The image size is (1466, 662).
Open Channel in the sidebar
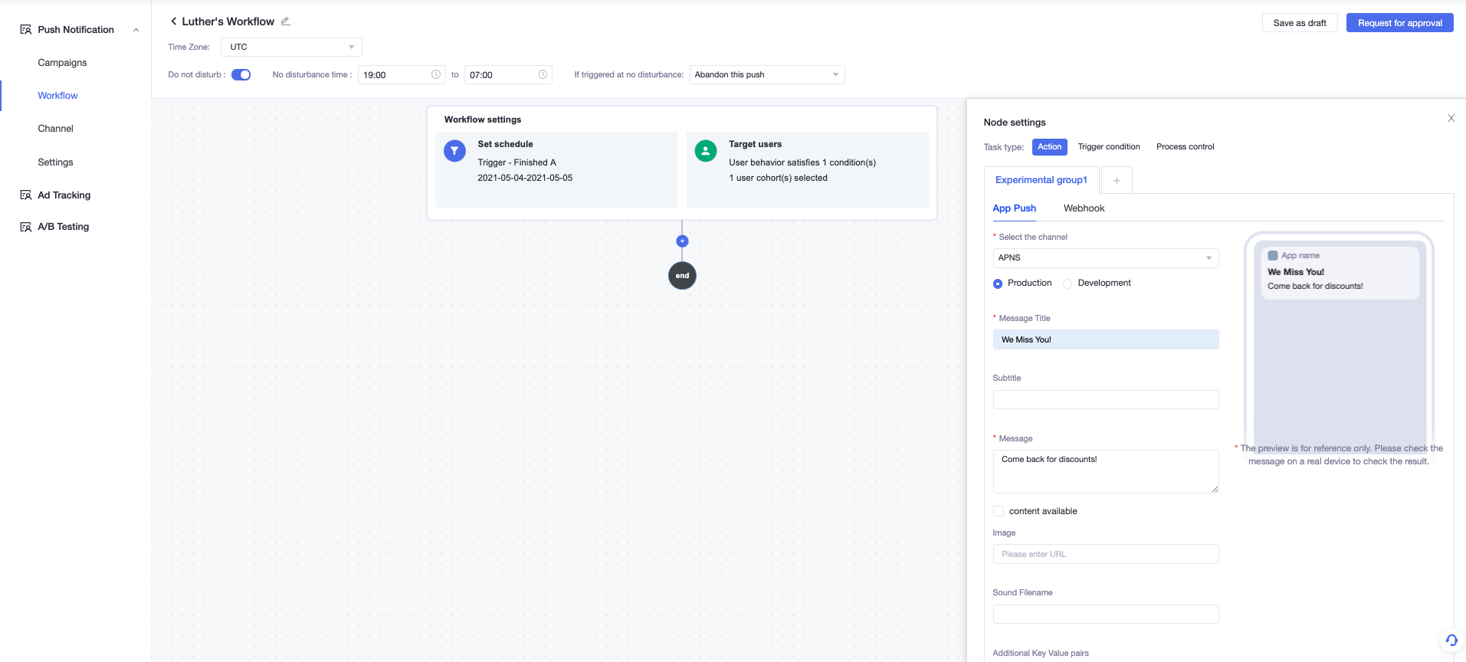pyautogui.click(x=55, y=129)
